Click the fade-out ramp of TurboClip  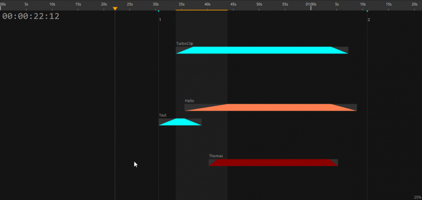point(339,50)
